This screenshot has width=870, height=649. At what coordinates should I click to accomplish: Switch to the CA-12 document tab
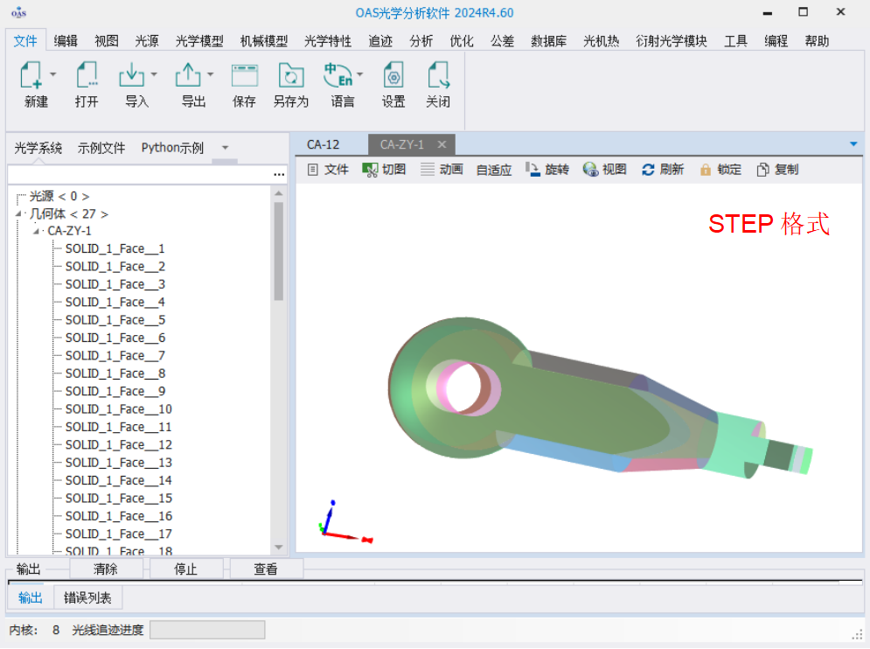[324, 145]
